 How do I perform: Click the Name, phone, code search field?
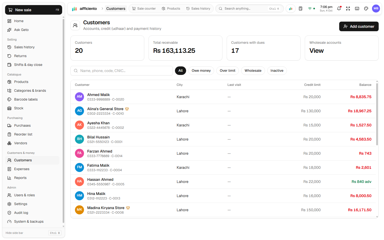pyautogui.click(x=122, y=71)
